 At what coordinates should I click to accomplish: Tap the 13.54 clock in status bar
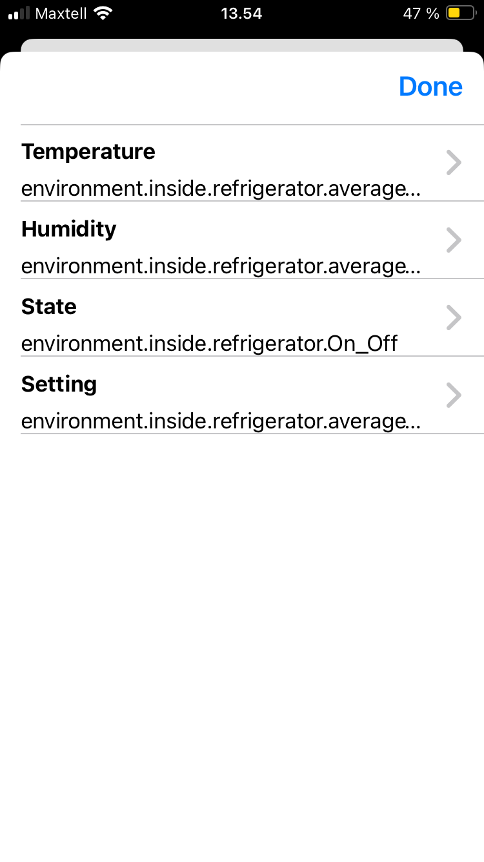[241, 13]
